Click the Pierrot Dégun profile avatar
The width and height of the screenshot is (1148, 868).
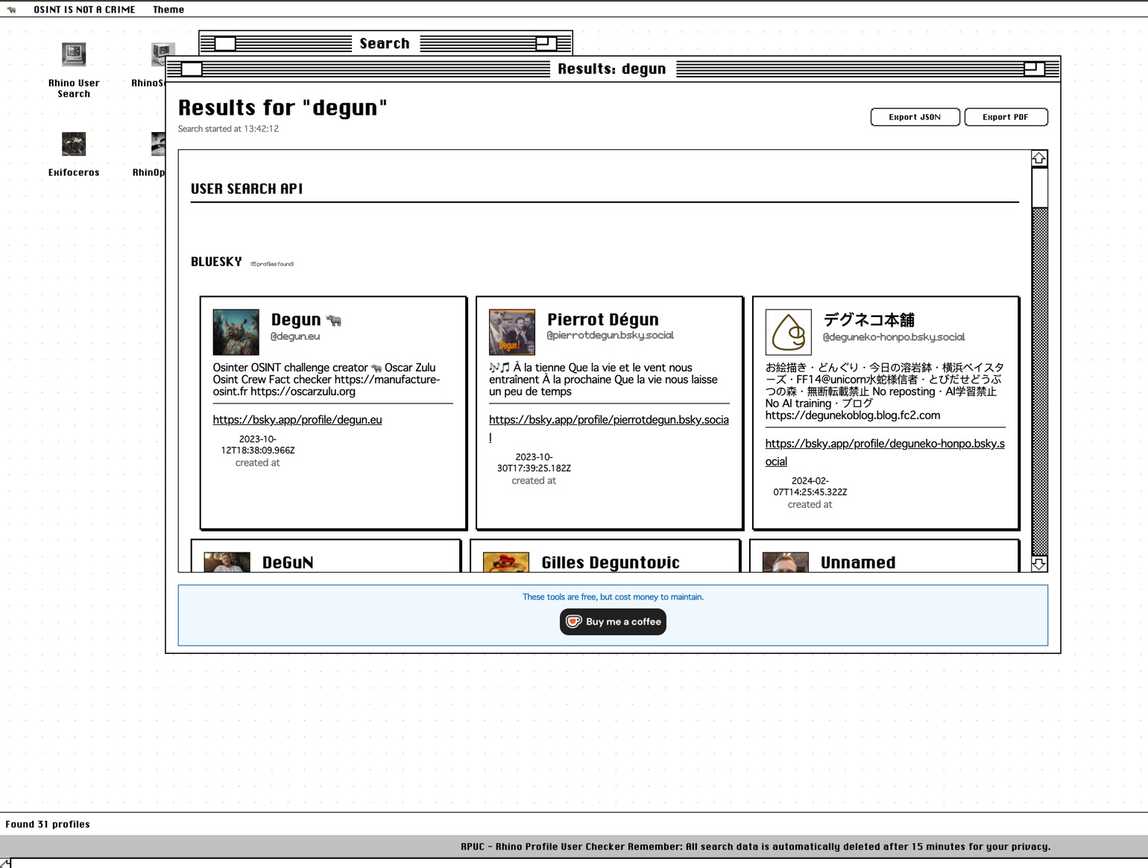(512, 332)
